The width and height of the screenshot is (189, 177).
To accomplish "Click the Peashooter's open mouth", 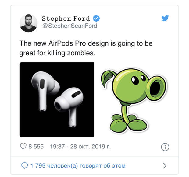I will click(x=156, y=88).
